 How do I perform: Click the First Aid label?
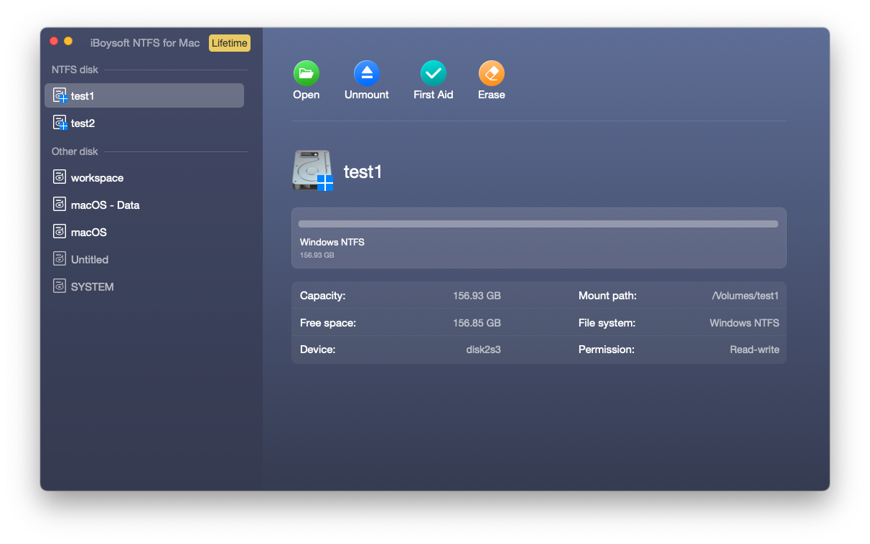(x=434, y=95)
